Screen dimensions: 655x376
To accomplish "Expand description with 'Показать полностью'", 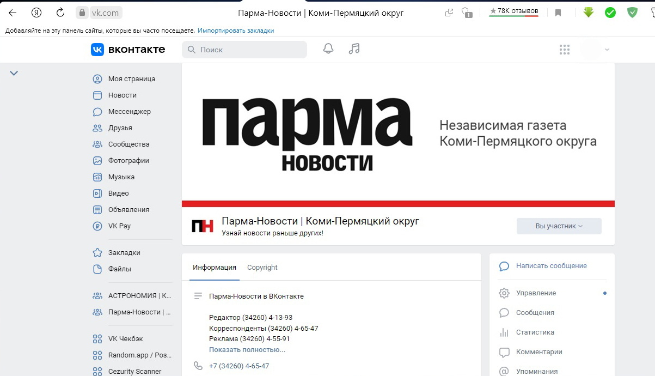I will point(247,350).
